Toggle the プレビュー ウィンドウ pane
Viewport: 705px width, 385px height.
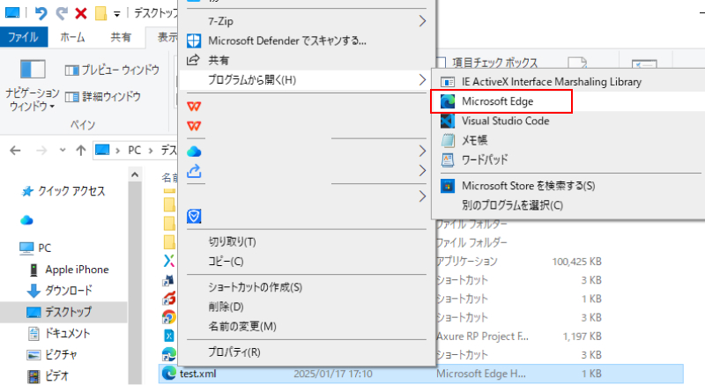point(113,70)
